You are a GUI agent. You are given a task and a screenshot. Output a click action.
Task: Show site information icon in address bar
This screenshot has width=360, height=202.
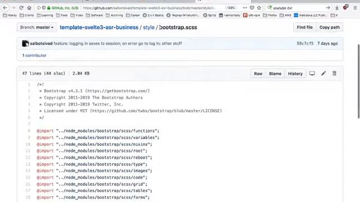pos(39,8)
